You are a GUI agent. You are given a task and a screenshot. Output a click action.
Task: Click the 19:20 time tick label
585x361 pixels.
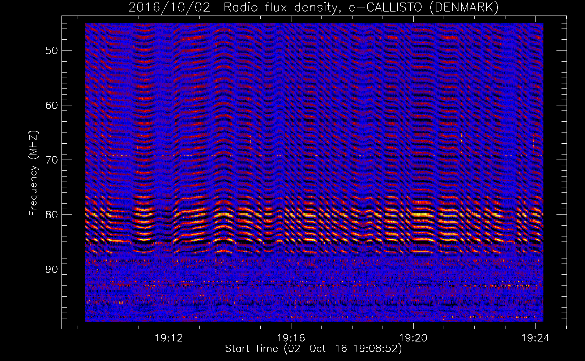click(413, 338)
